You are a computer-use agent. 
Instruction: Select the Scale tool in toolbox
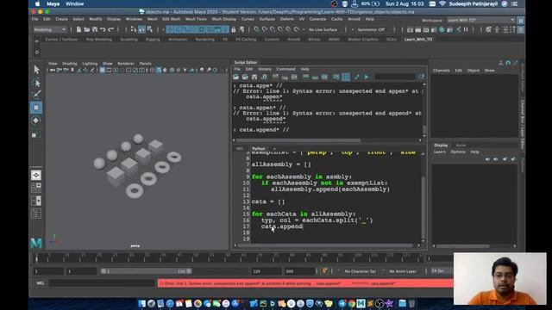(36, 134)
